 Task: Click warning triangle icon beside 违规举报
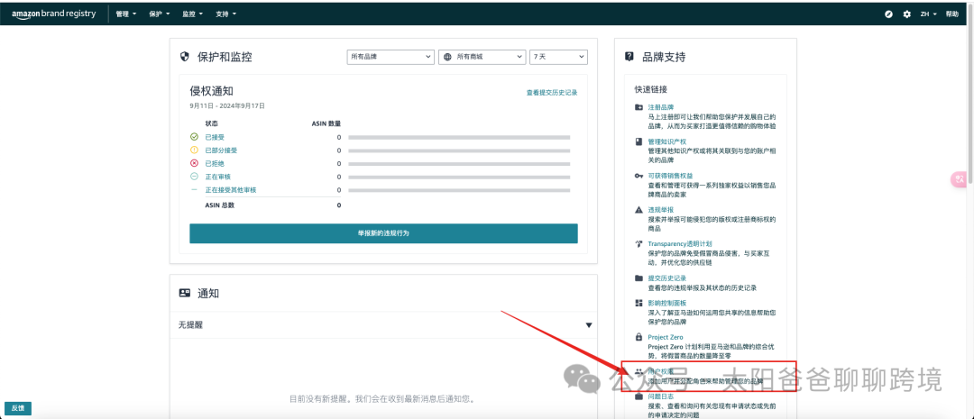point(639,210)
